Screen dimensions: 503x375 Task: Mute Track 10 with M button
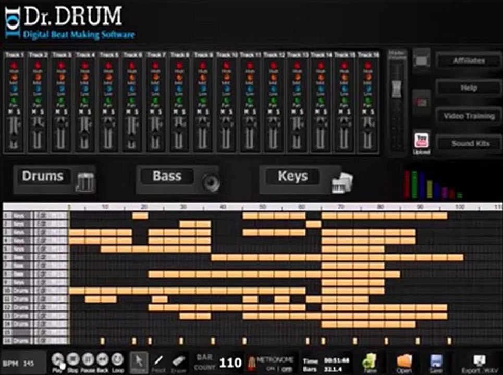point(223,111)
